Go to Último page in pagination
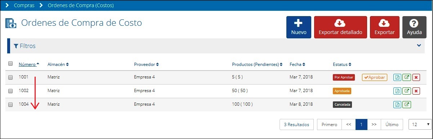Screen dimensions: 433x139 point(392,125)
